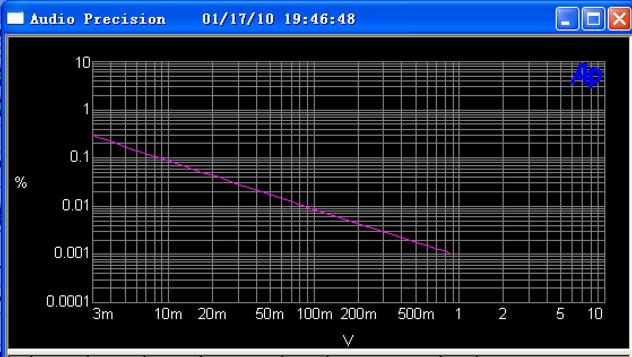
Task: Click Y-axis value '10'
Action: coord(83,63)
